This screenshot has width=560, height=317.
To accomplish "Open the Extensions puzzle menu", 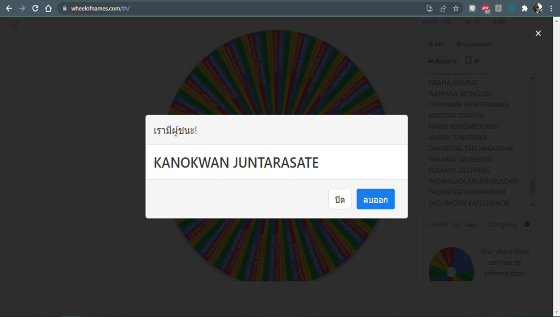I will coord(524,8).
